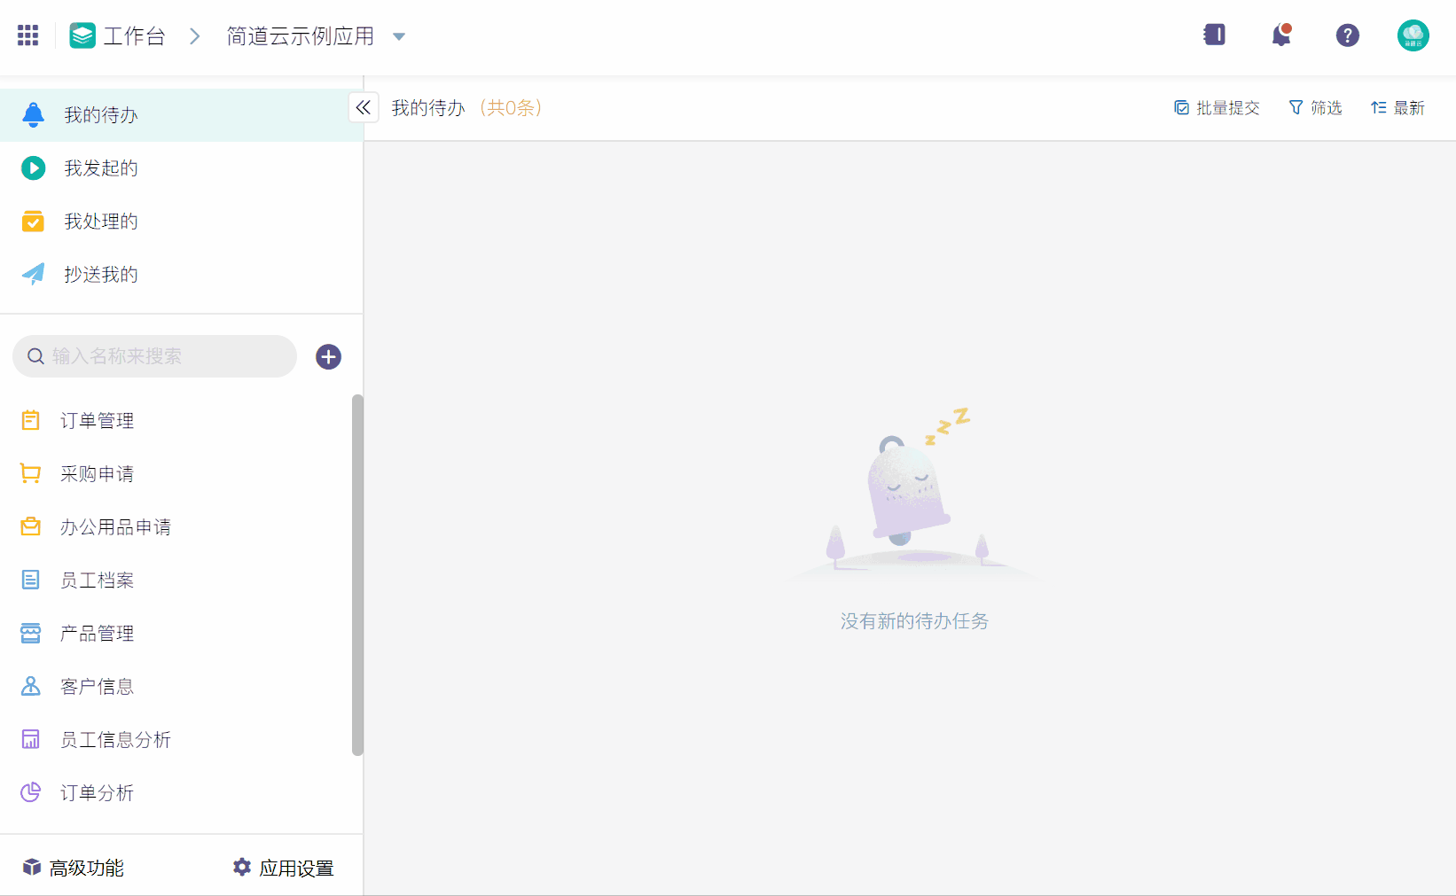The height and width of the screenshot is (896, 1456).
Task: Open 高级功能 at the sidebar bottom
Action: pyautogui.click(x=74, y=868)
